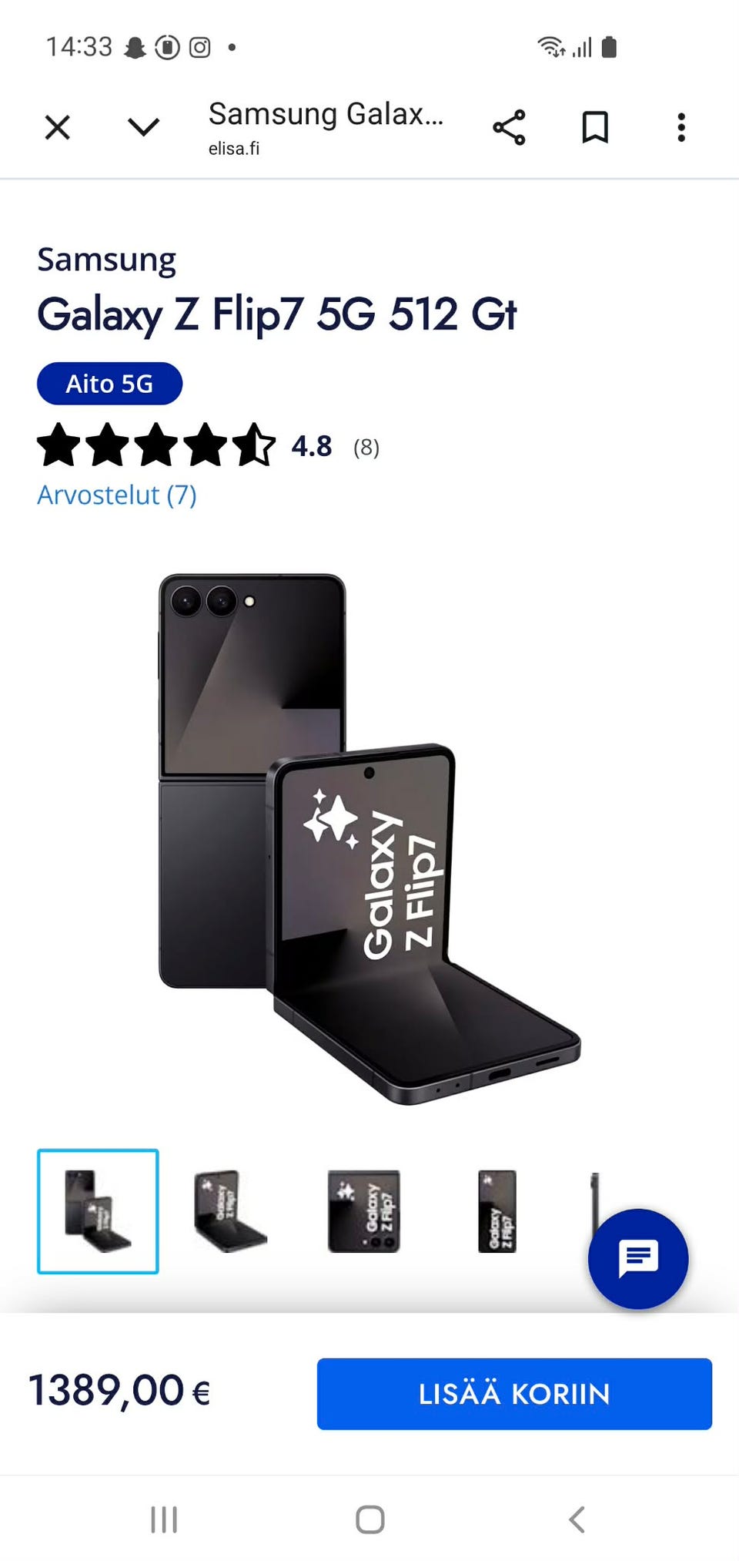Tap the Android home button
Viewport: 739px width, 1561px height.
tap(370, 1519)
